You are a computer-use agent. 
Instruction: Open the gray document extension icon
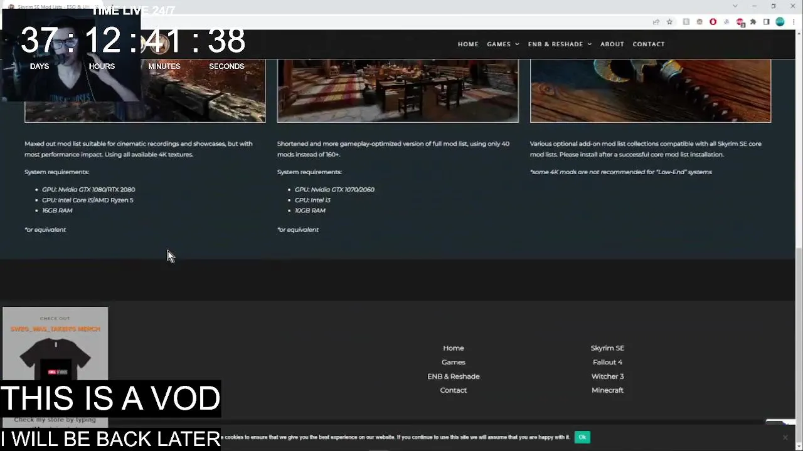point(686,22)
